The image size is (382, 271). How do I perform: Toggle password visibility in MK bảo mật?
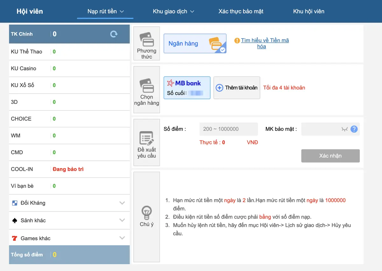(x=344, y=129)
